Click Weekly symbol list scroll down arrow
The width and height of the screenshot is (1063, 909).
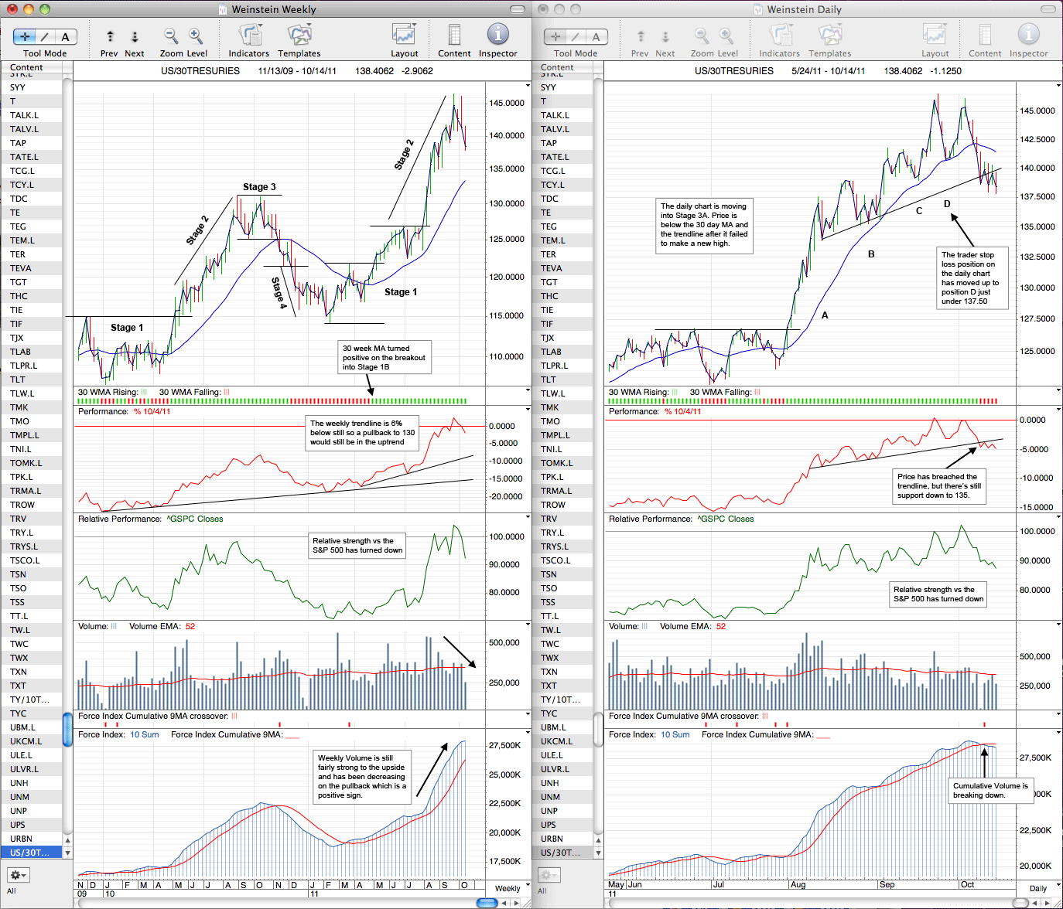pos(67,853)
